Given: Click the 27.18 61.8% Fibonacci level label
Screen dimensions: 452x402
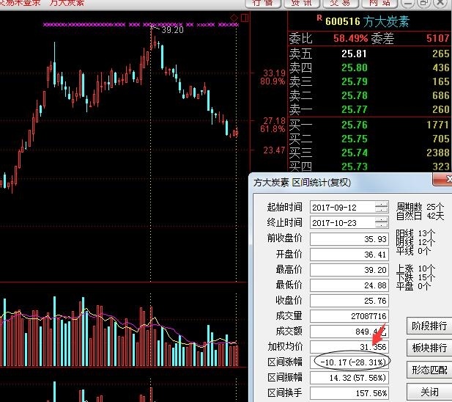Looking at the screenshot, I should pyautogui.click(x=273, y=125).
